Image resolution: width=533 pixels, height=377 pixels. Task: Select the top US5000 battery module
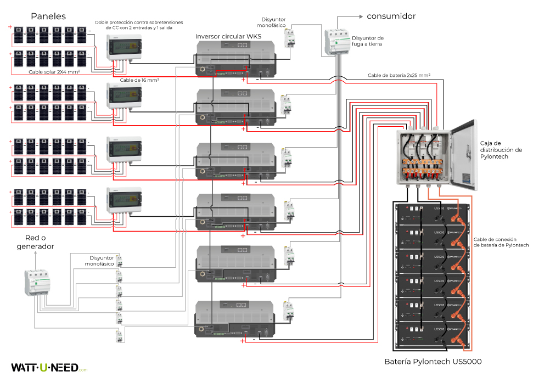[x=432, y=214]
